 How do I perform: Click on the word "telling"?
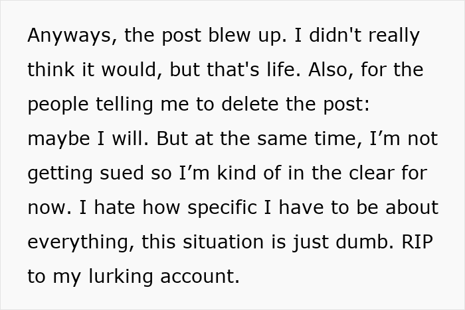(x=124, y=105)
